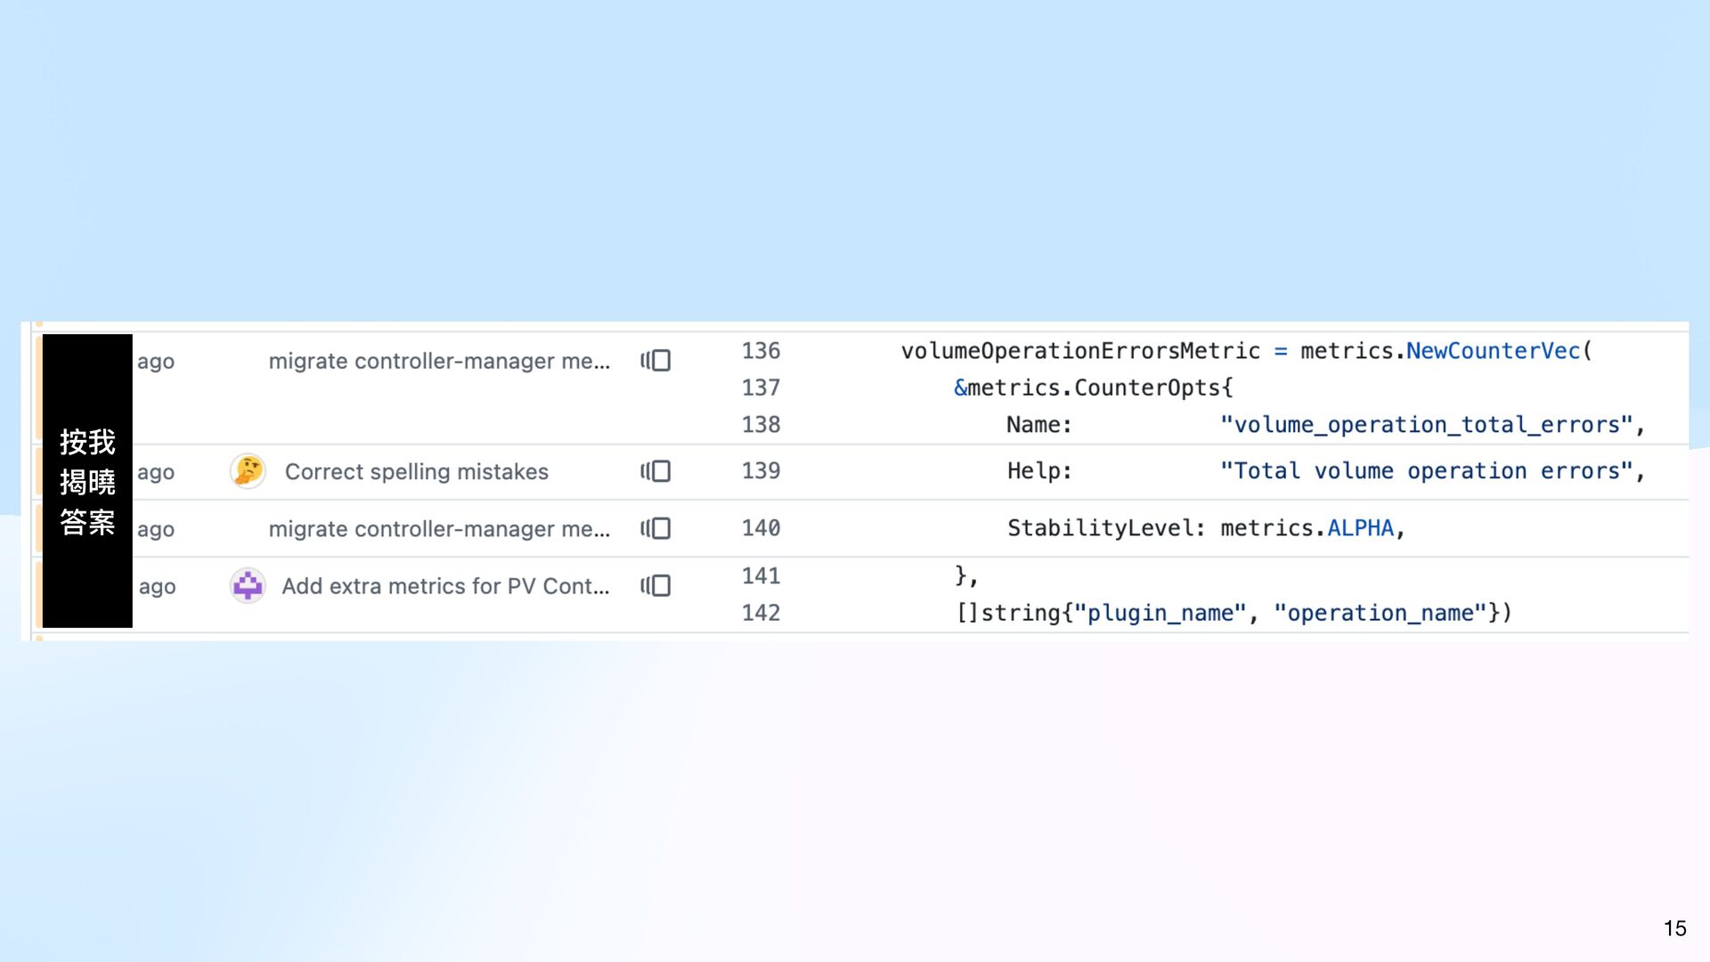Open the Correct spelling mistakes commit
1710x962 pixels.
click(x=416, y=471)
